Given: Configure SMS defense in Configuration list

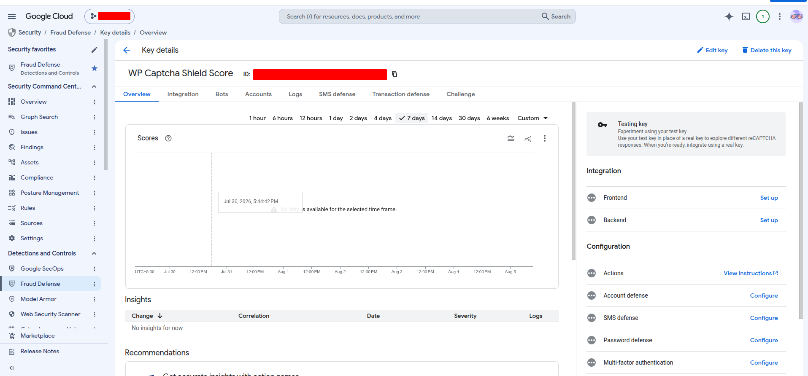Looking at the screenshot, I should pyautogui.click(x=764, y=318).
